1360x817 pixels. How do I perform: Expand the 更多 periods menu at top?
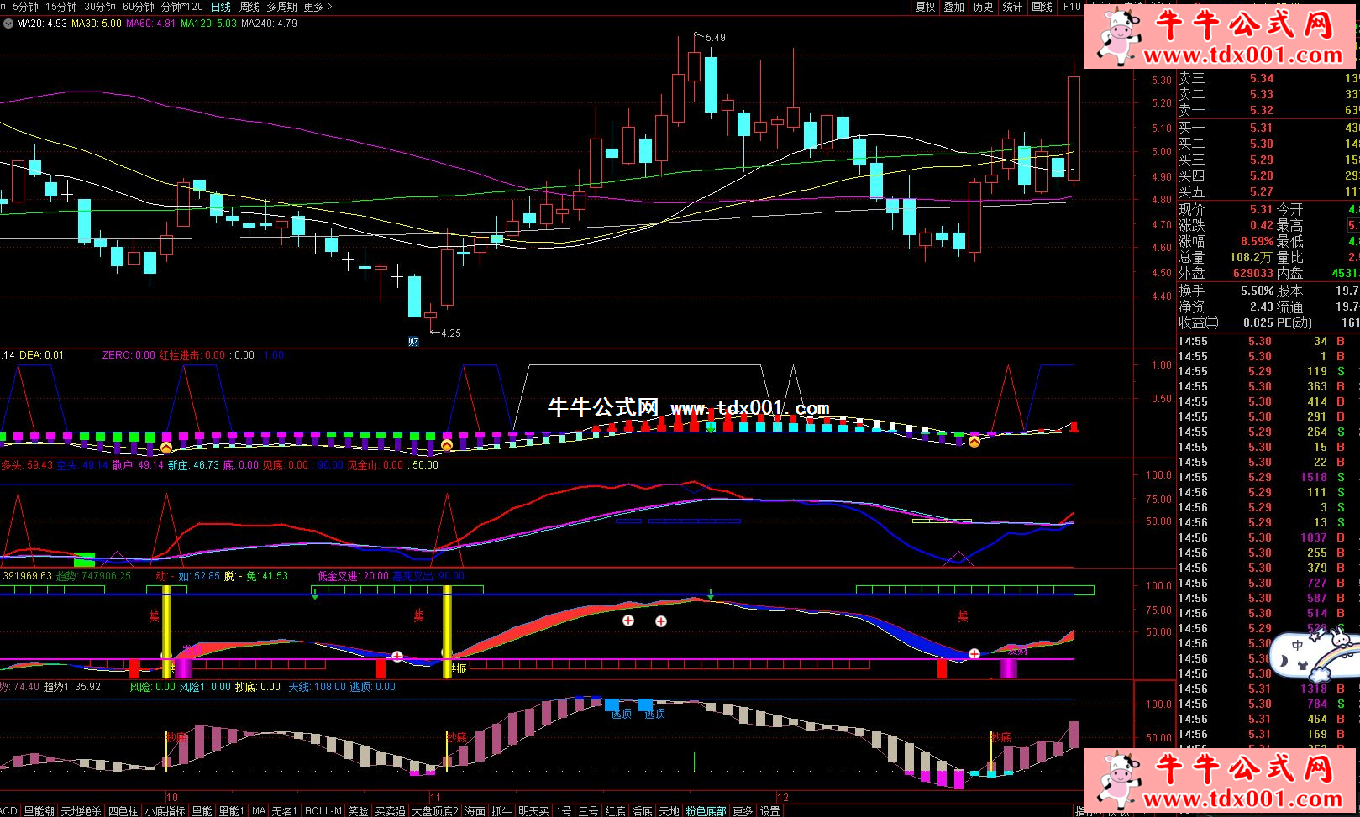tap(318, 7)
